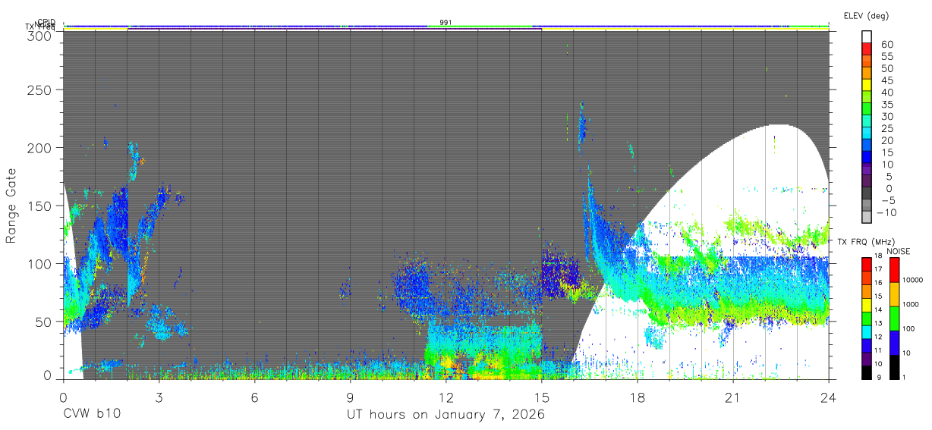The height and width of the screenshot is (430, 932).
Task: Click the CPID label at top left
Action: (46, 22)
